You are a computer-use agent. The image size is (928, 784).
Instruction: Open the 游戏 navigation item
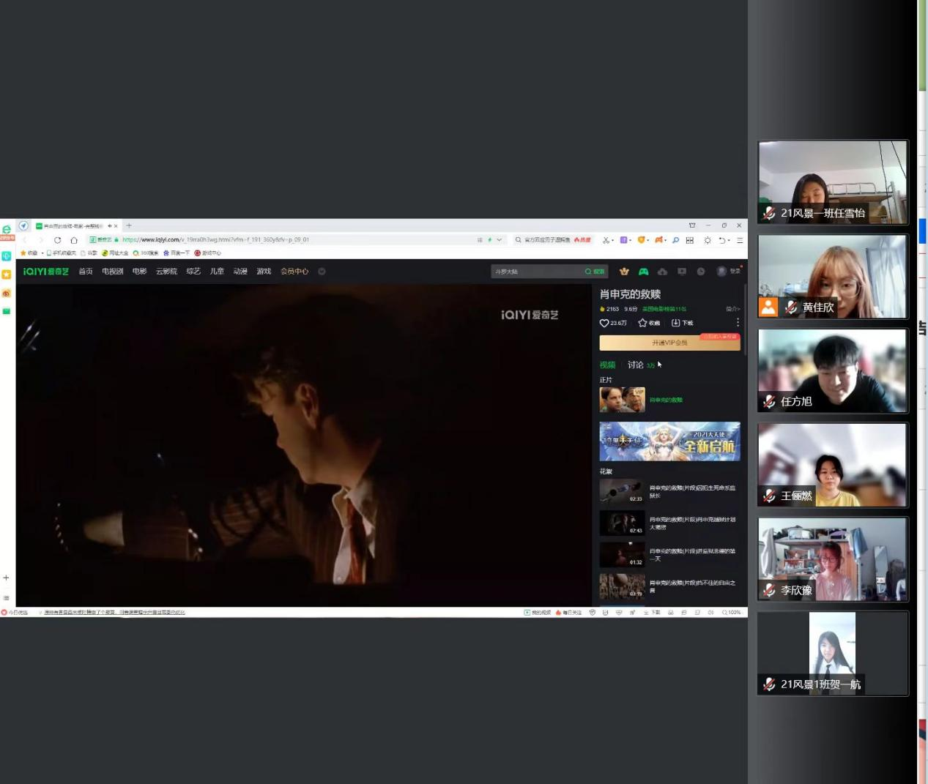(264, 272)
